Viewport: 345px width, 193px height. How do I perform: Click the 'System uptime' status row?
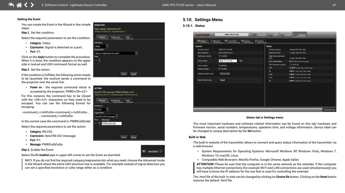click(300, 50)
